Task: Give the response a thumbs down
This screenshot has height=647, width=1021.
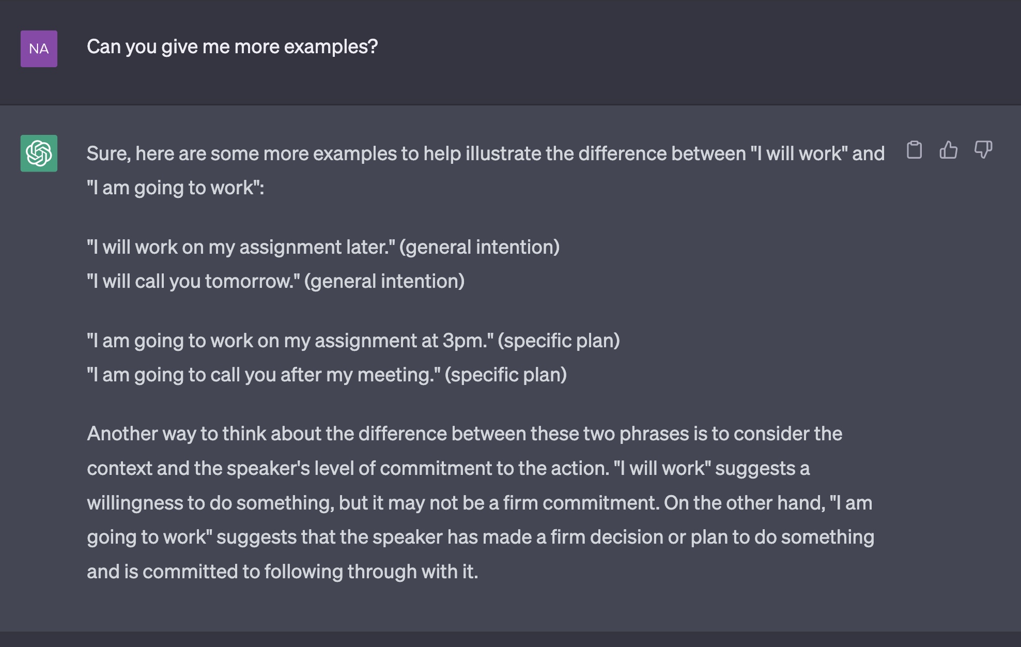Action: (983, 150)
